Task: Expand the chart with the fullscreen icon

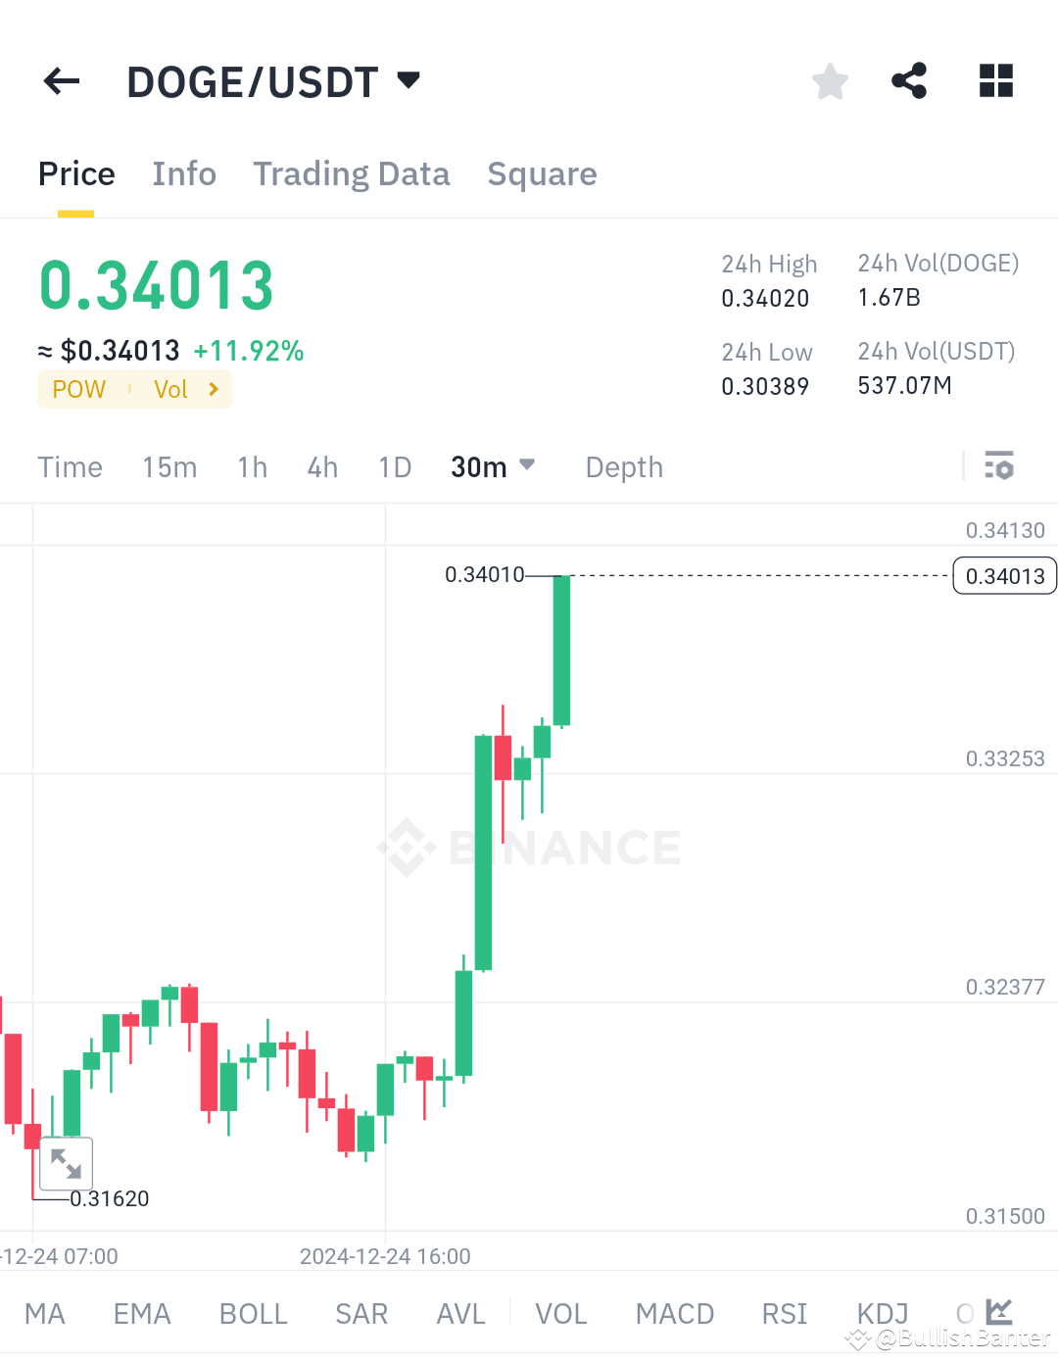Action: [65, 1163]
